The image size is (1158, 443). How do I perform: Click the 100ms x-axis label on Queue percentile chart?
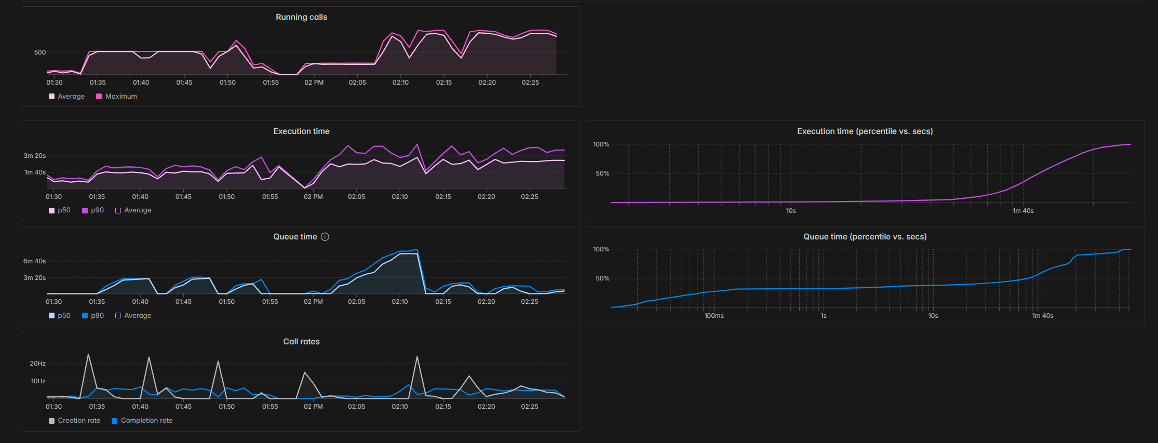click(714, 316)
